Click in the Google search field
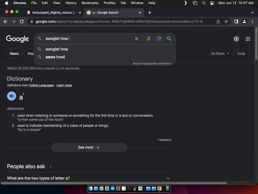Viewport: 258px width, 194px height. [x=89, y=39]
